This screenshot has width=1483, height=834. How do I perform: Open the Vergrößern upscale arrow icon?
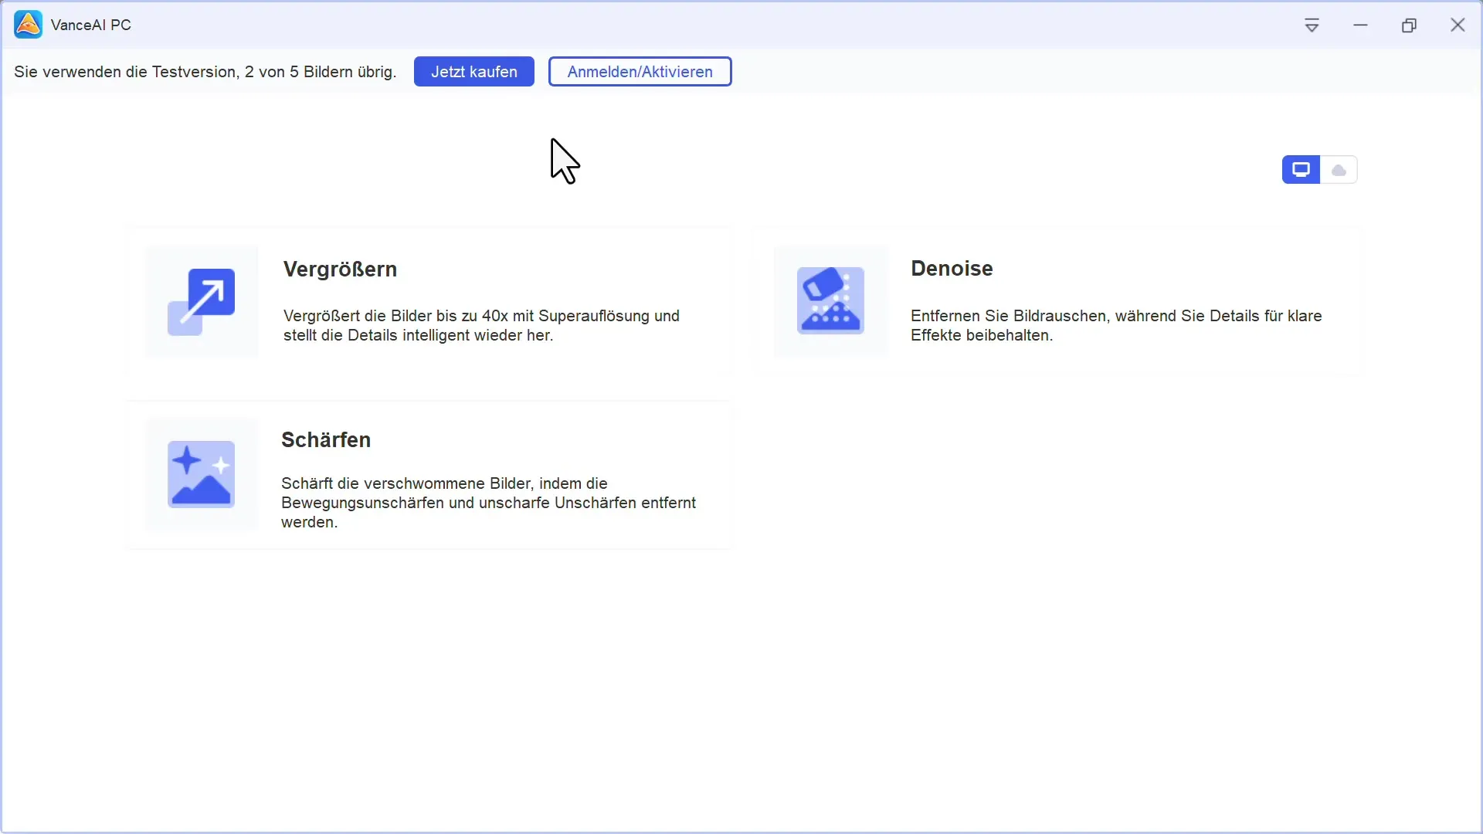point(202,302)
